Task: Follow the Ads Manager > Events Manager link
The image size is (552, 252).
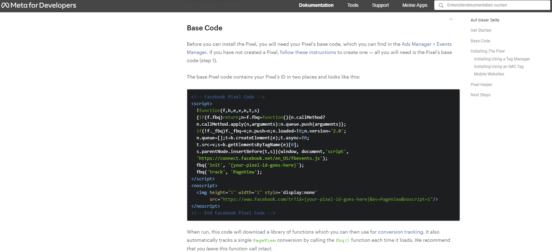Action: coord(426,44)
